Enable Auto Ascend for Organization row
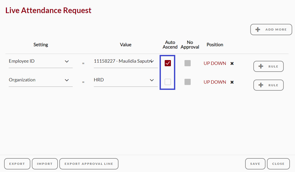Viewport: 295px width, 172px height. tap(168, 82)
